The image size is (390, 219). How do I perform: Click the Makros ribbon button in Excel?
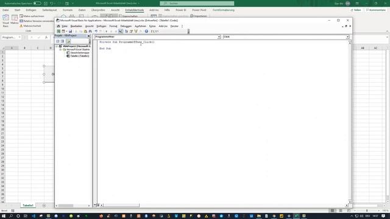tap(15, 19)
